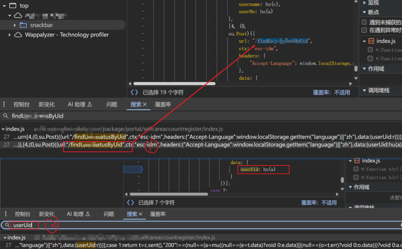Click index.js file icon in lower breakpoints list
The width and height of the screenshot is (402, 249).
click(x=357, y=161)
